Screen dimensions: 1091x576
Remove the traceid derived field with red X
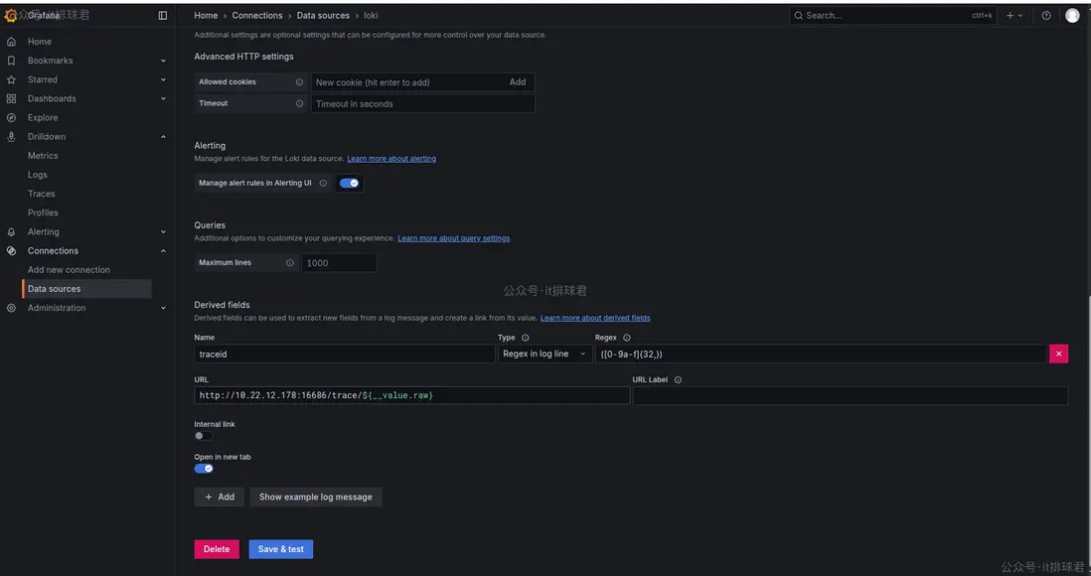click(x=1058, y=354)
